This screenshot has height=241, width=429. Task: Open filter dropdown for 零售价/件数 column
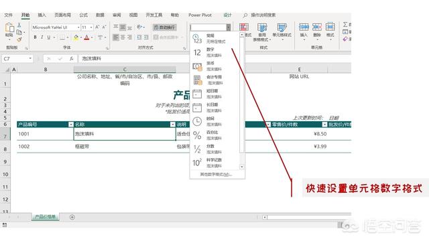(x=324, y=125)
